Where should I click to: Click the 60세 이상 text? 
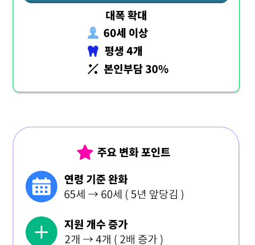[125, 33]
